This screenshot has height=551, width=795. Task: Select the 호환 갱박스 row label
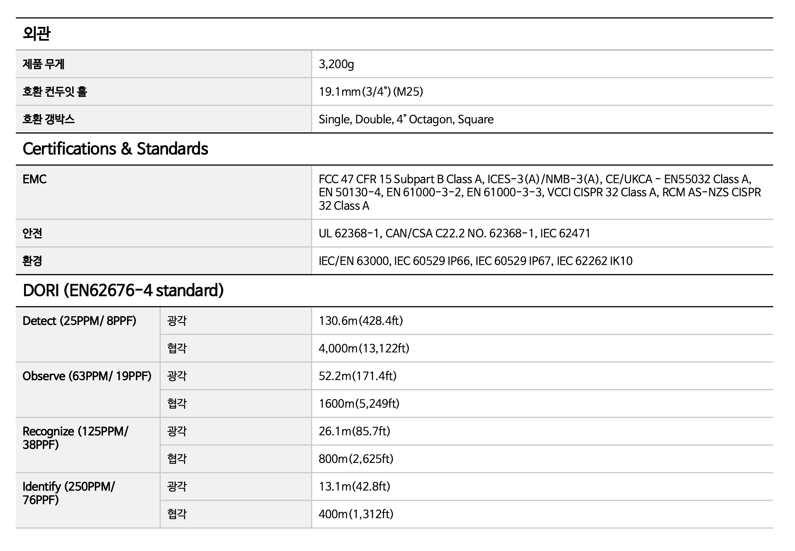point(49,119)
